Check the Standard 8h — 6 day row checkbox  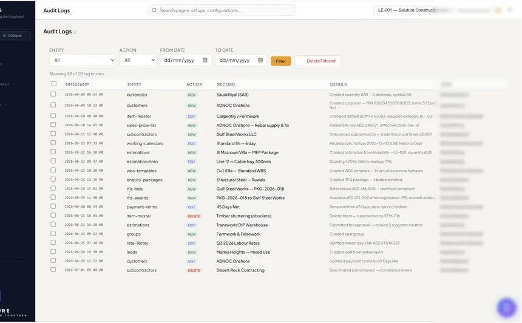tap(53, 143)
